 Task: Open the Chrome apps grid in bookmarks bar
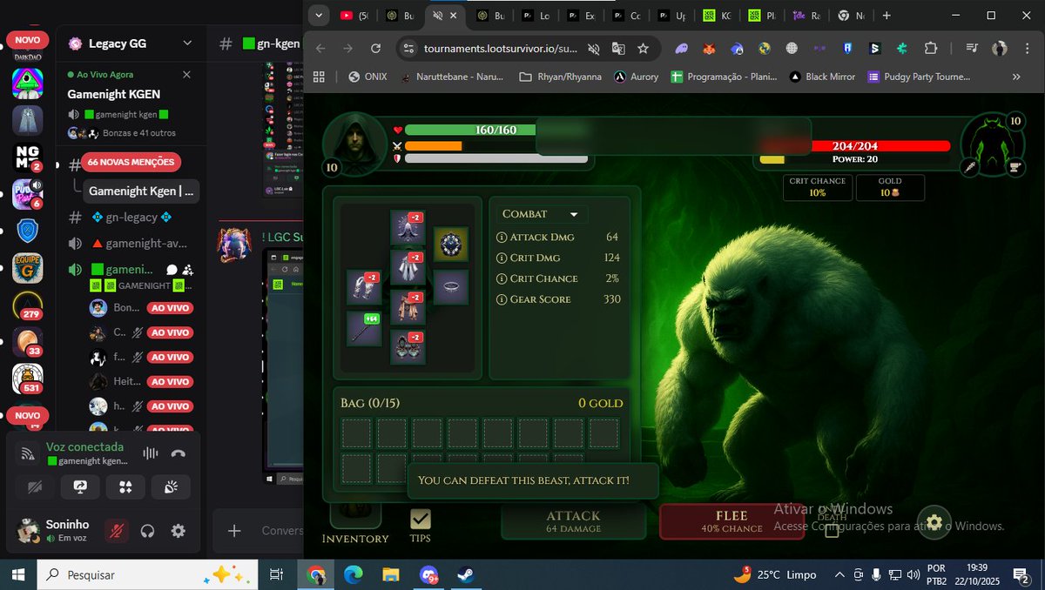[x=319, y=77]
